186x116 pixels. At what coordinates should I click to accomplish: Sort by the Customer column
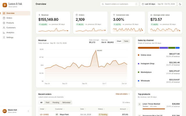pyautogui.click(x=60, y=109)
